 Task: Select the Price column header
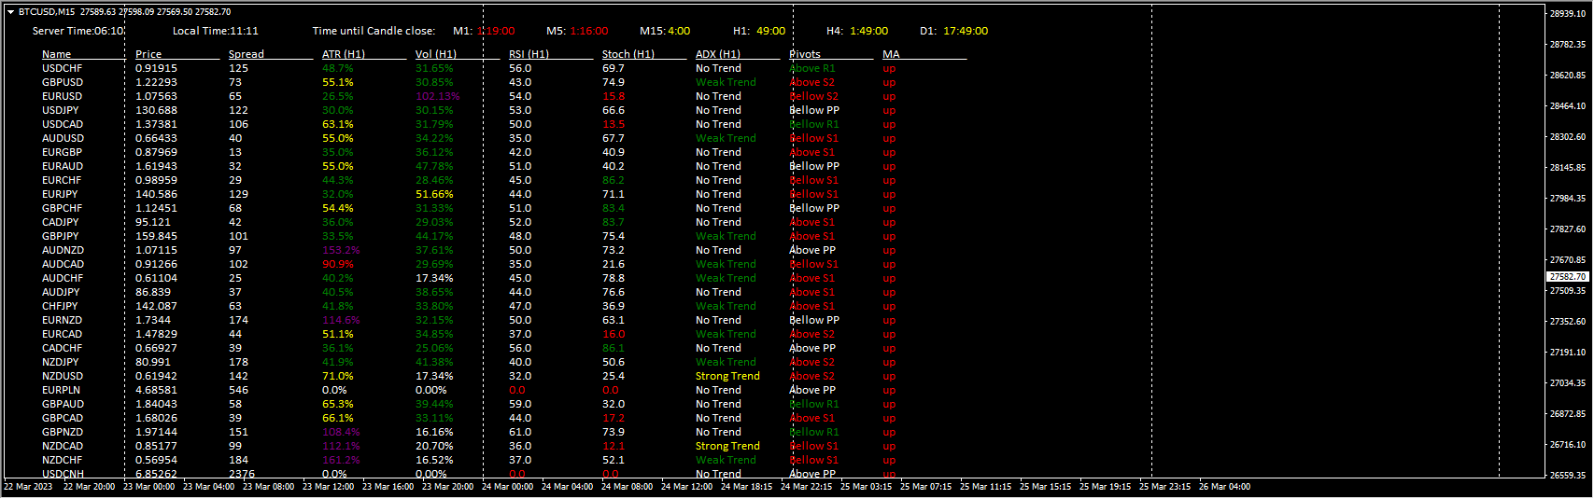pyautogui.click(x=148, y=54)
